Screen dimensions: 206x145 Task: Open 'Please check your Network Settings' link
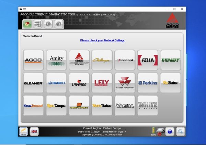click(x=102, y=40)
